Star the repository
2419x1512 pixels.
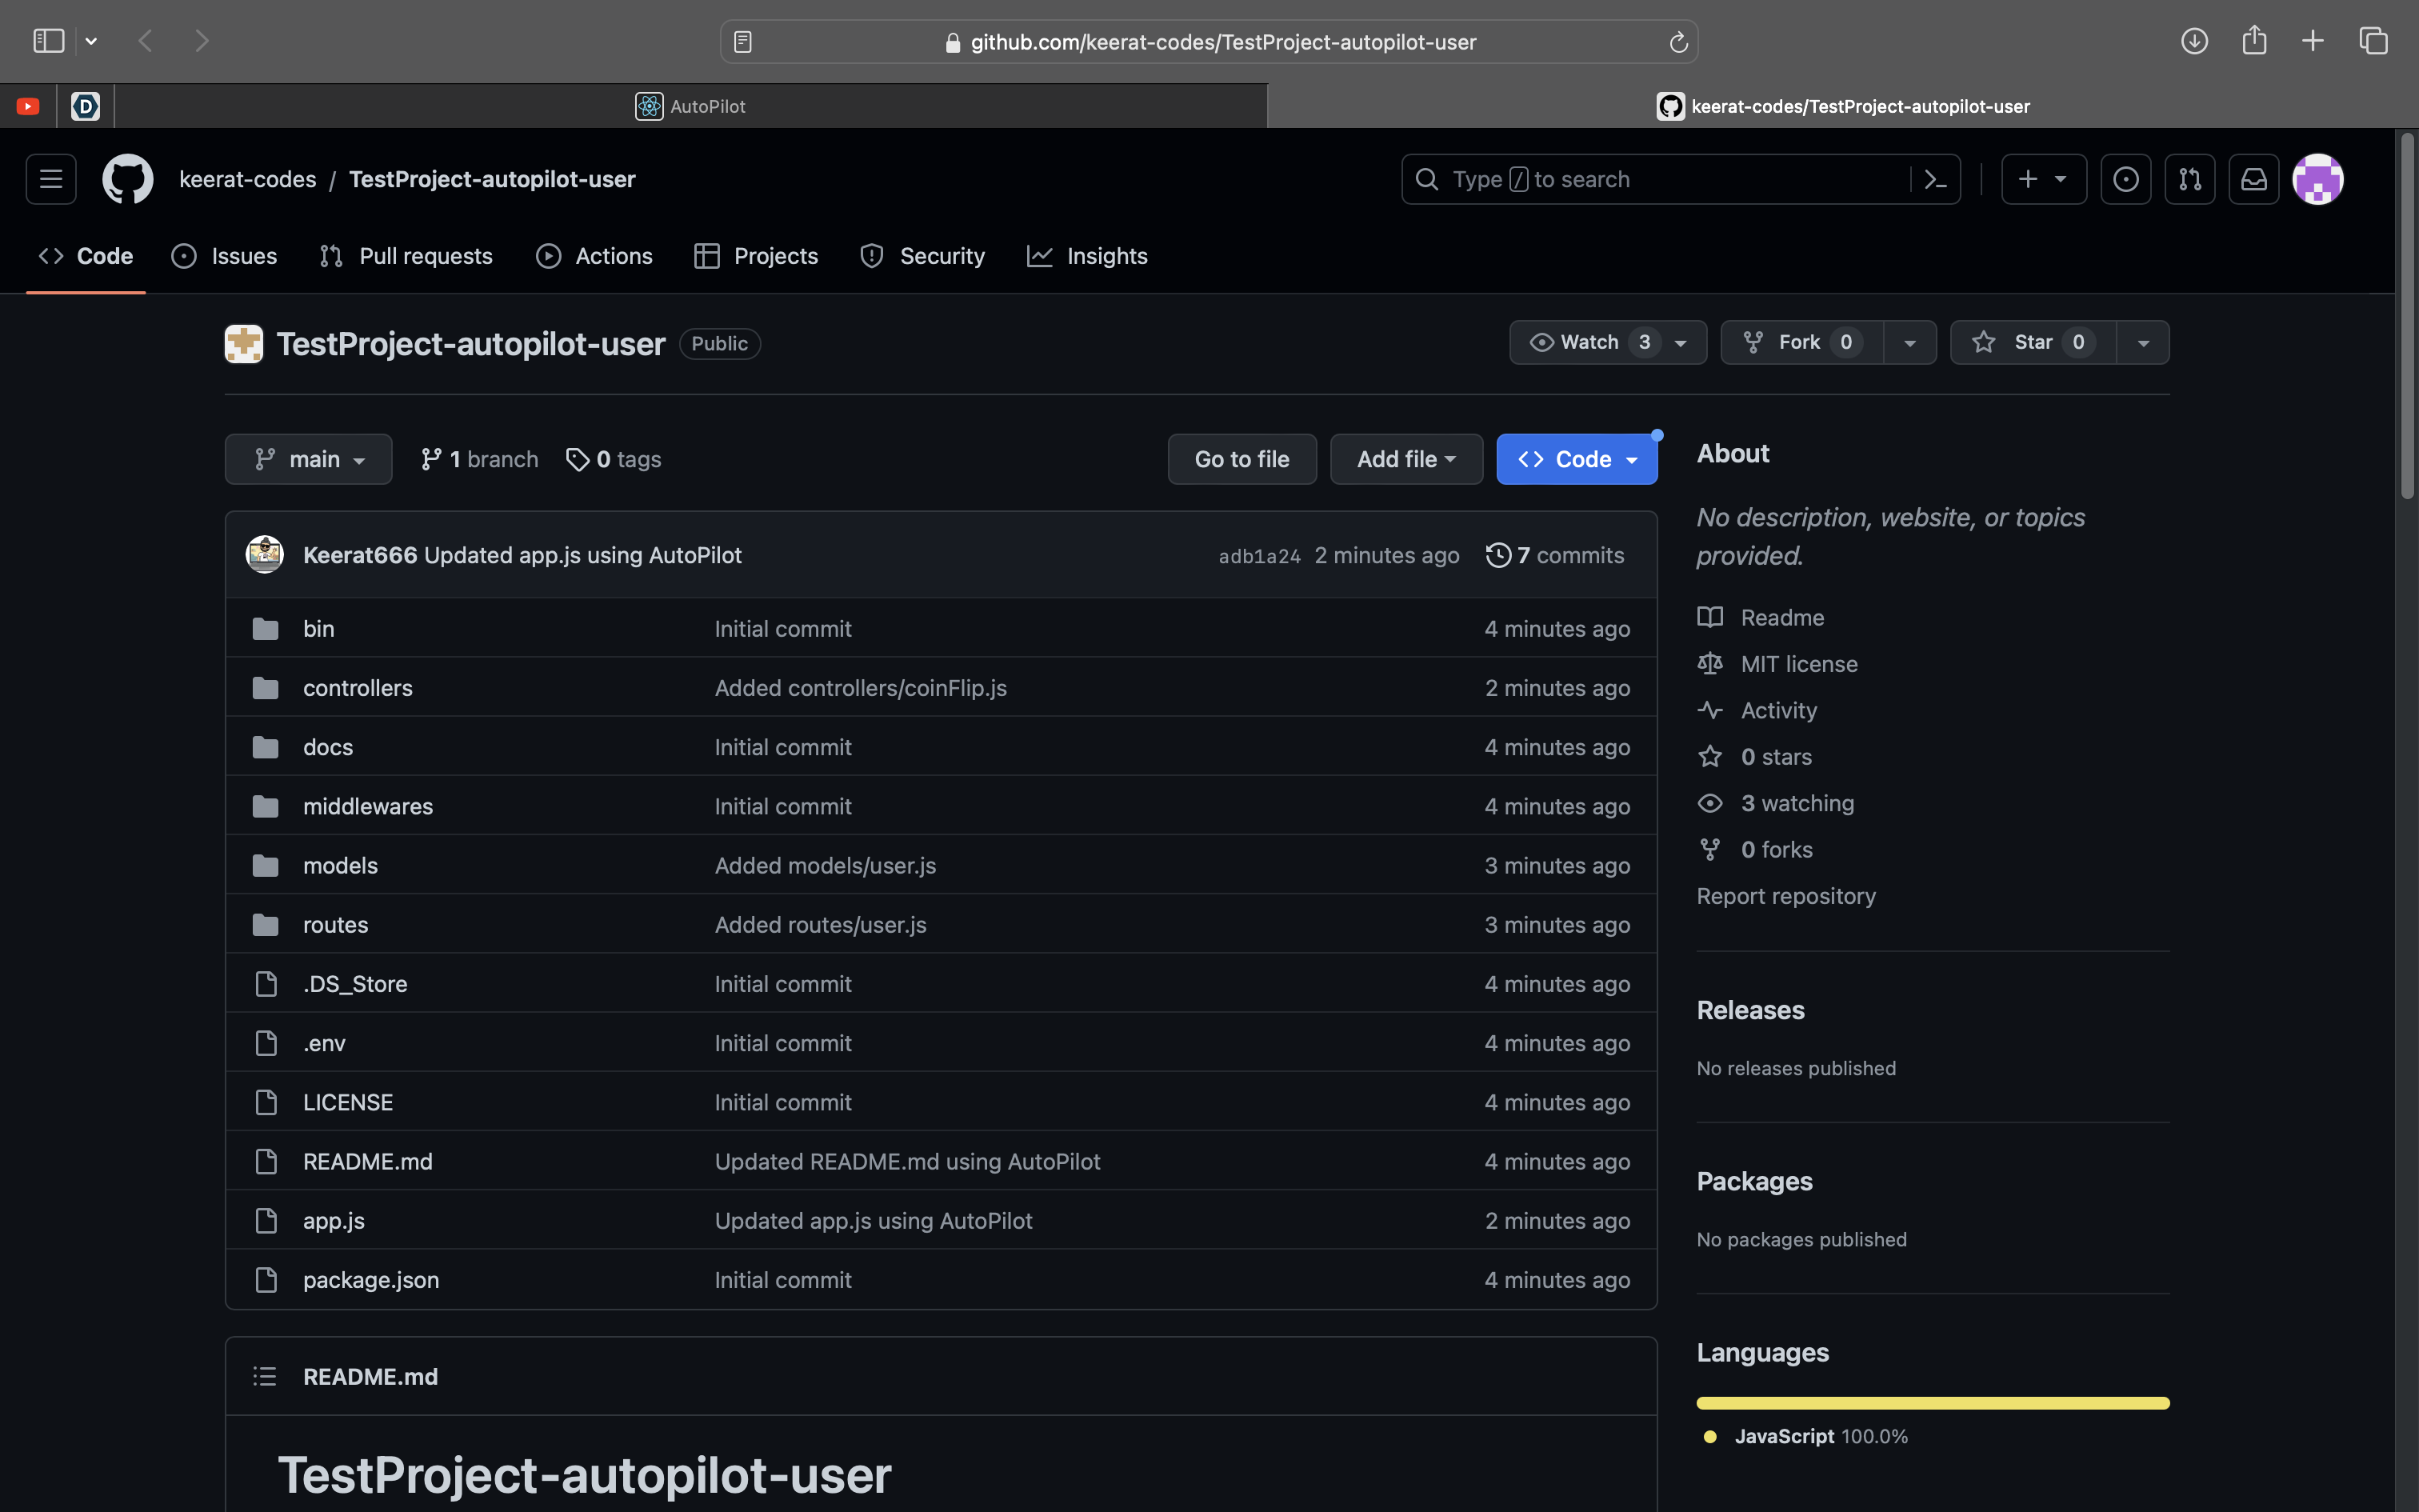(x=2032, y=342)
